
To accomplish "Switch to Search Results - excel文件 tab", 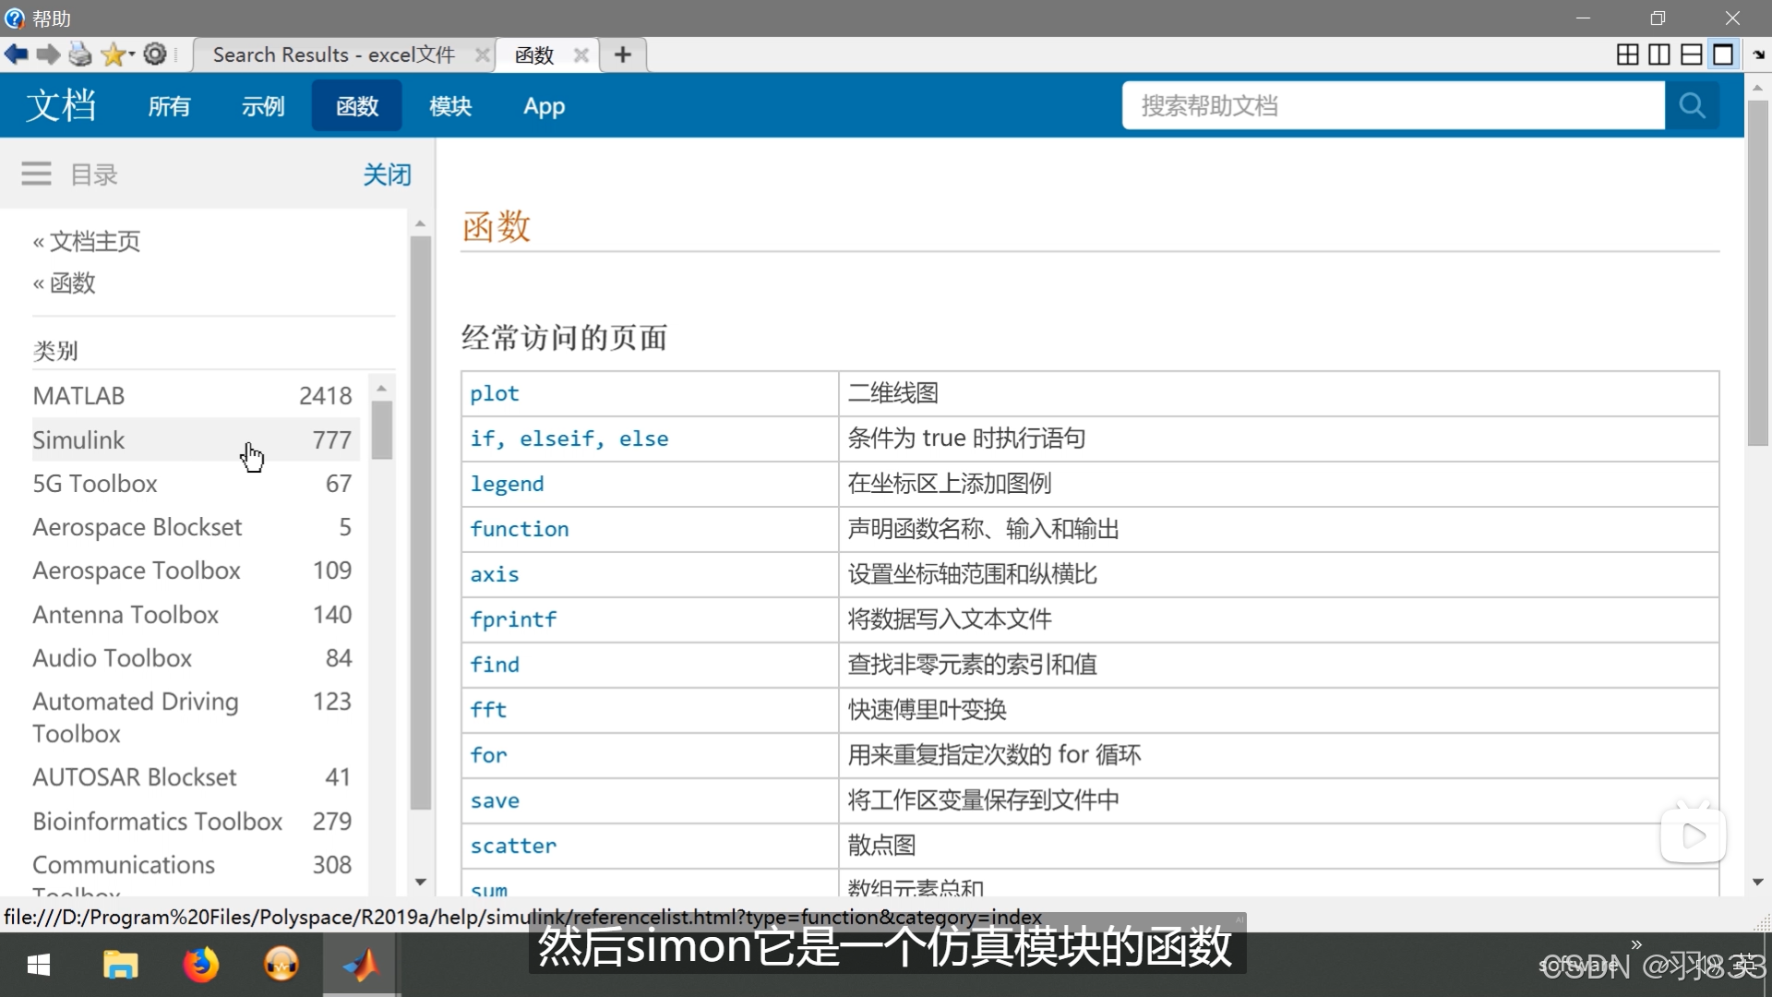I will click(334, 54).
